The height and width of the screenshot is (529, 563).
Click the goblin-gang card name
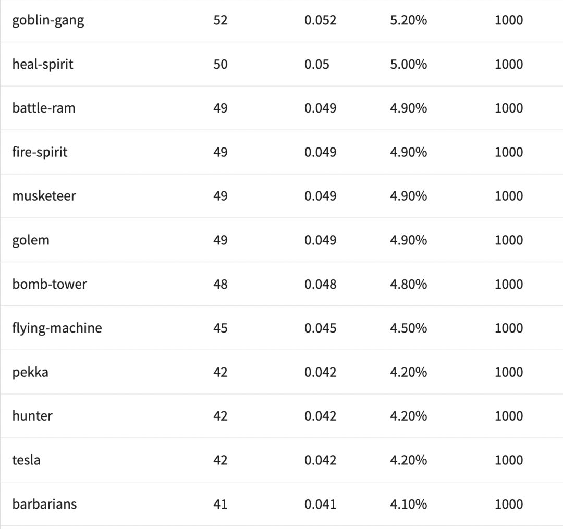tap(48, 20)
